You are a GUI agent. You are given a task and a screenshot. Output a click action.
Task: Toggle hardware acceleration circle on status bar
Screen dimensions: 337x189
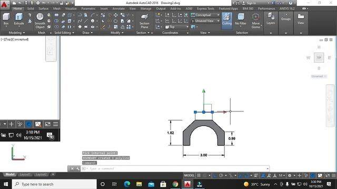point(313,175)
